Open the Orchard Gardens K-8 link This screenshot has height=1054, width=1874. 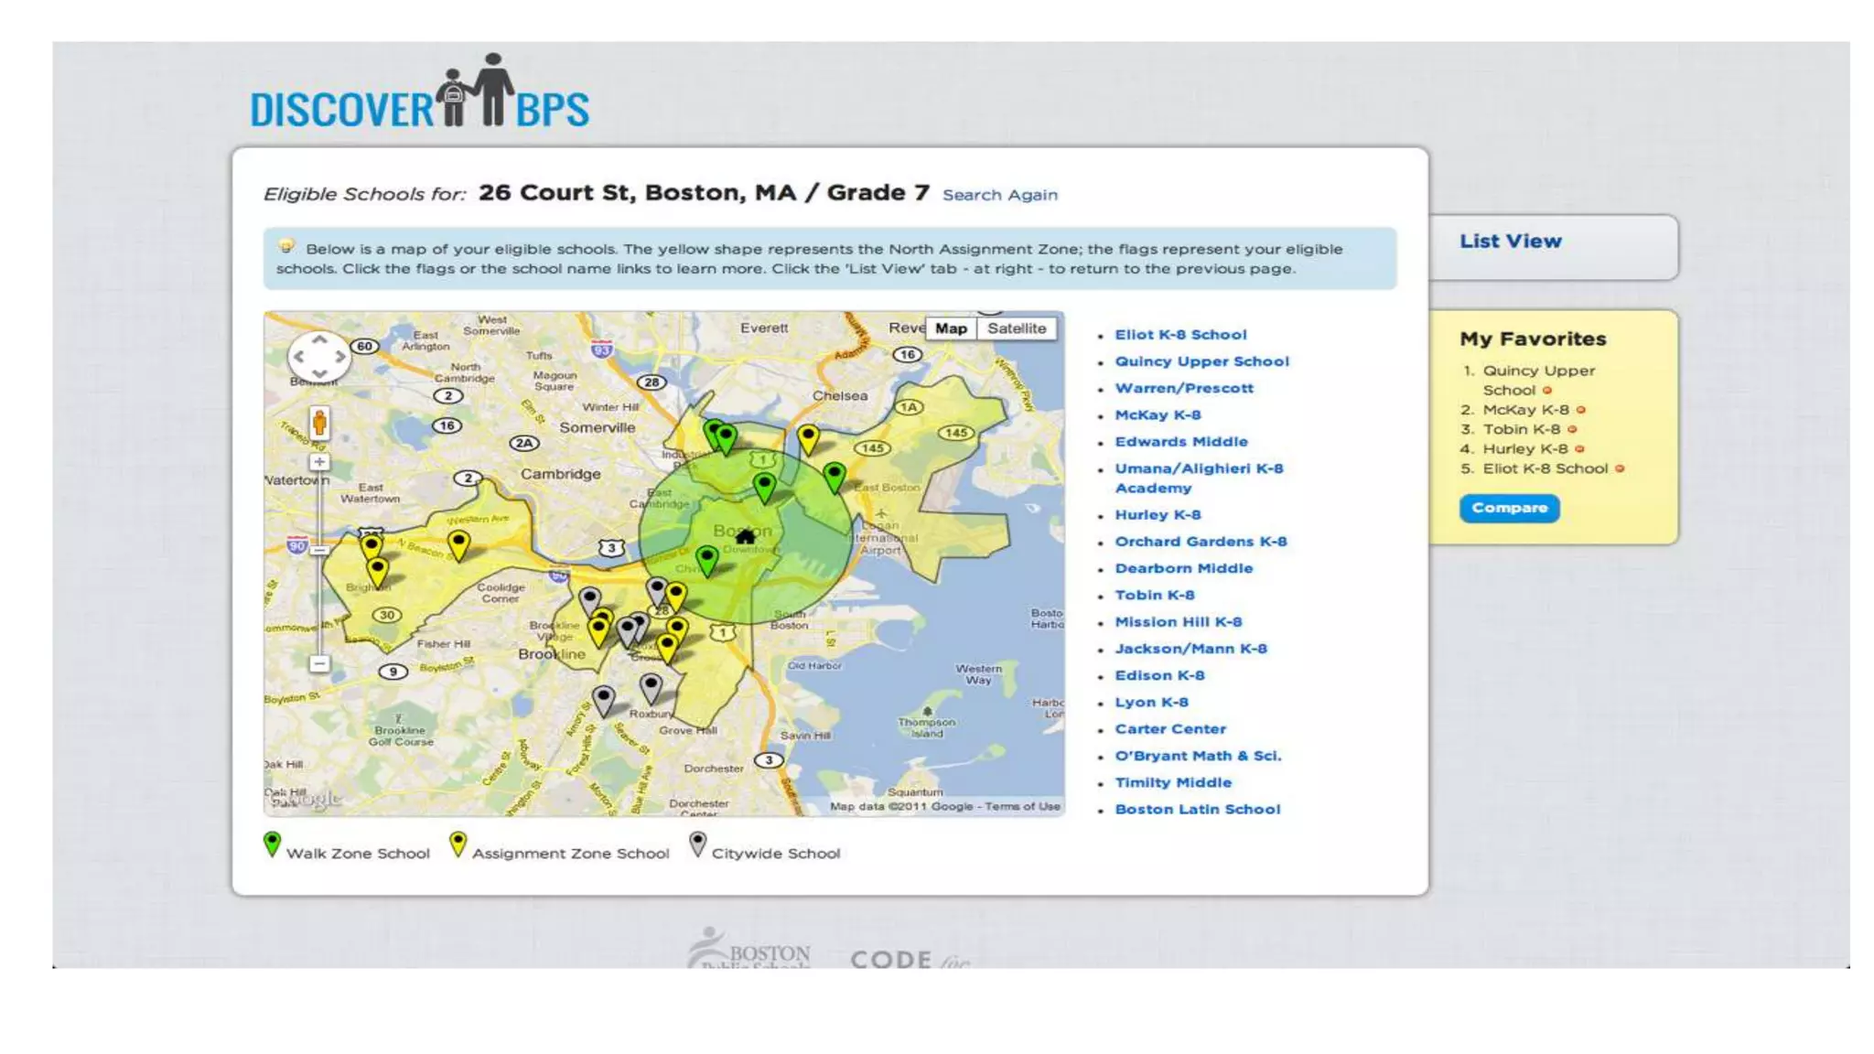[x=1201, y=542]
